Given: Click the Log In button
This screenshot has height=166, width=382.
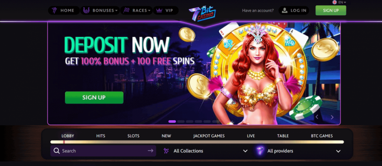Looking at the screenshot, I should [x=294, y=10].
